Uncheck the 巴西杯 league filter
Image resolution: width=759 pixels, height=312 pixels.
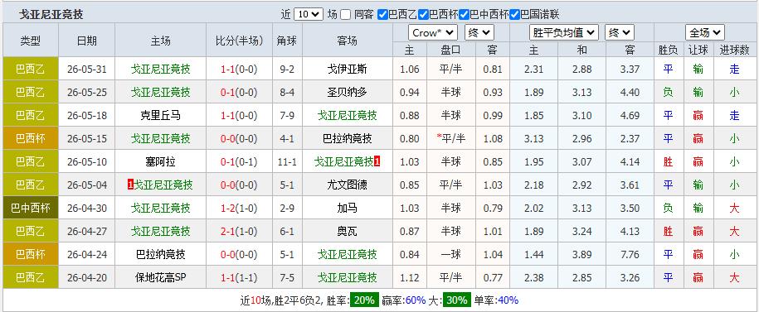424,15
